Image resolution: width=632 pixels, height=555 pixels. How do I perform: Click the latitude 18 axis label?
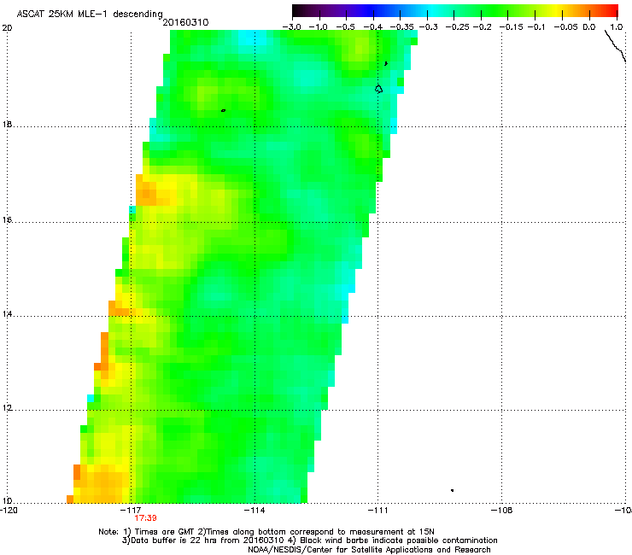7,125
